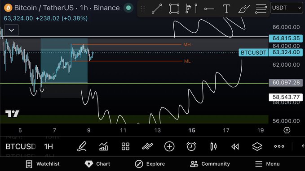
Task: Start bar replay with rewind icon
Action: (x=235, y=146)
